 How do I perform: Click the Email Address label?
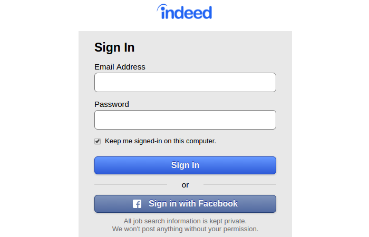point(120,67)
